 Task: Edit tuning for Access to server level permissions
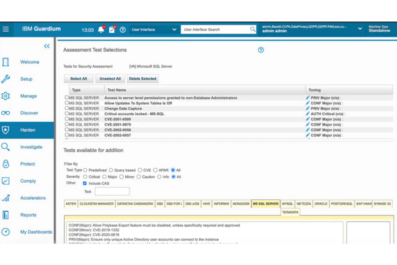coord(308,98)
